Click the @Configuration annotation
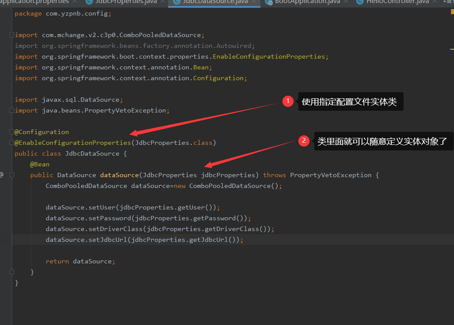Viewport: 454px width, 325px height. click(x=42, y=132)
